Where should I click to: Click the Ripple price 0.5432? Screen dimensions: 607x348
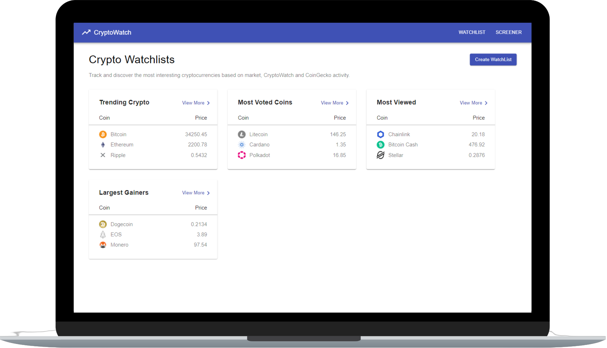tap(199, 155)
